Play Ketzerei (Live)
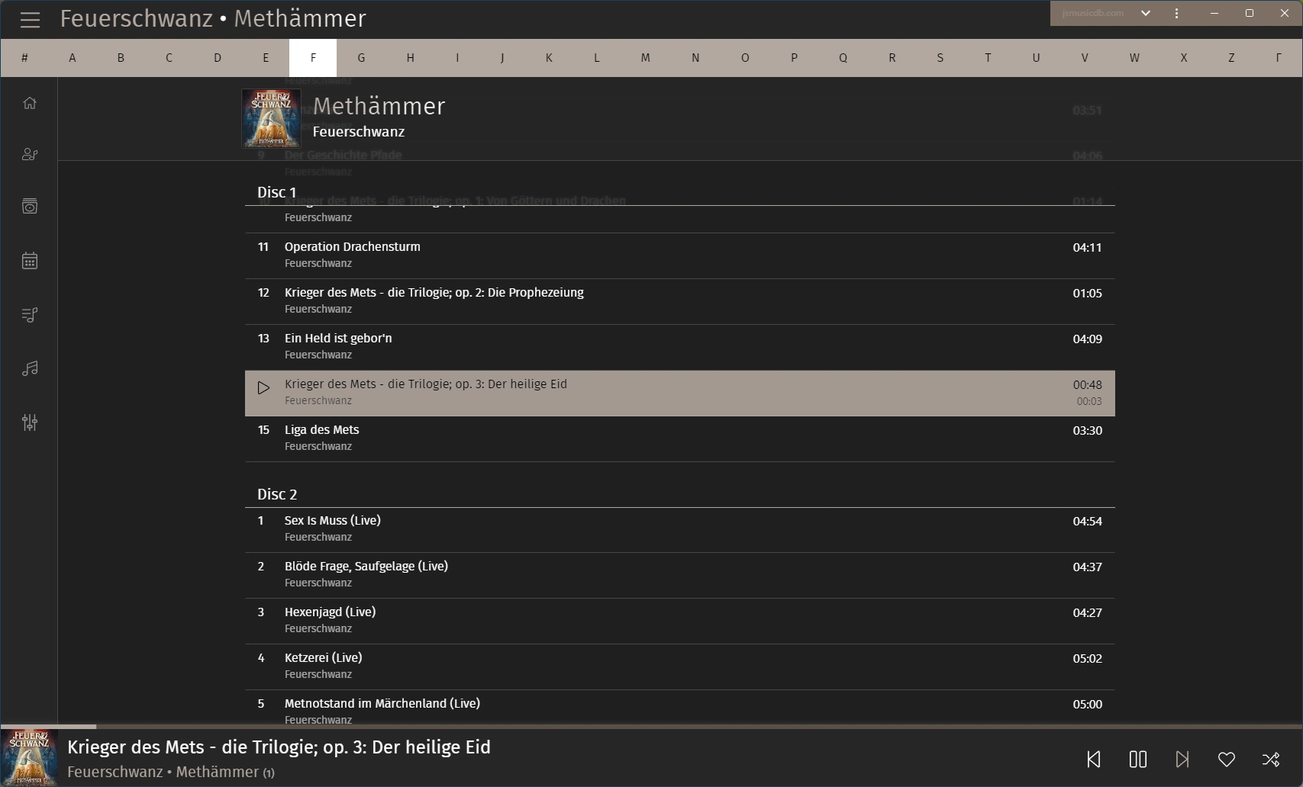Viewport: 1303px width, 787px height. point(679,667)
